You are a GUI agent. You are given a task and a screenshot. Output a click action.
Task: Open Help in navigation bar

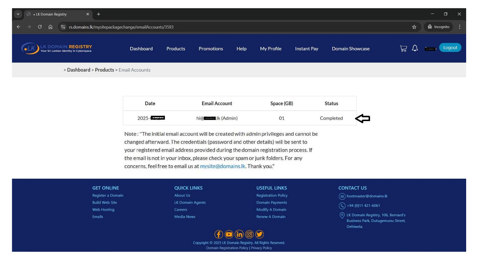tap(242, 49)
